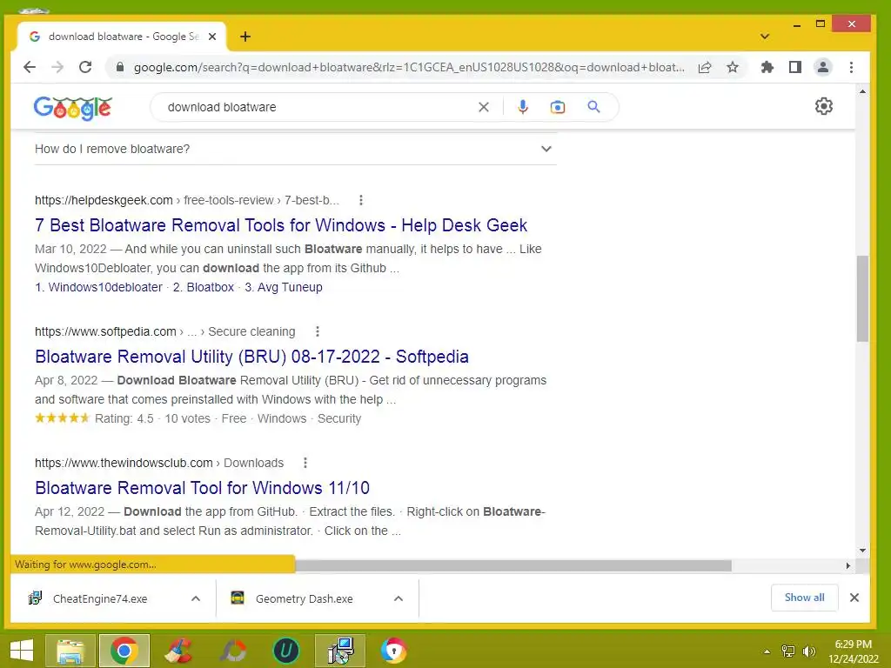The image size is (891, 668).
Task: Open the volume control in system tray
Action: (x=809, y=651)
